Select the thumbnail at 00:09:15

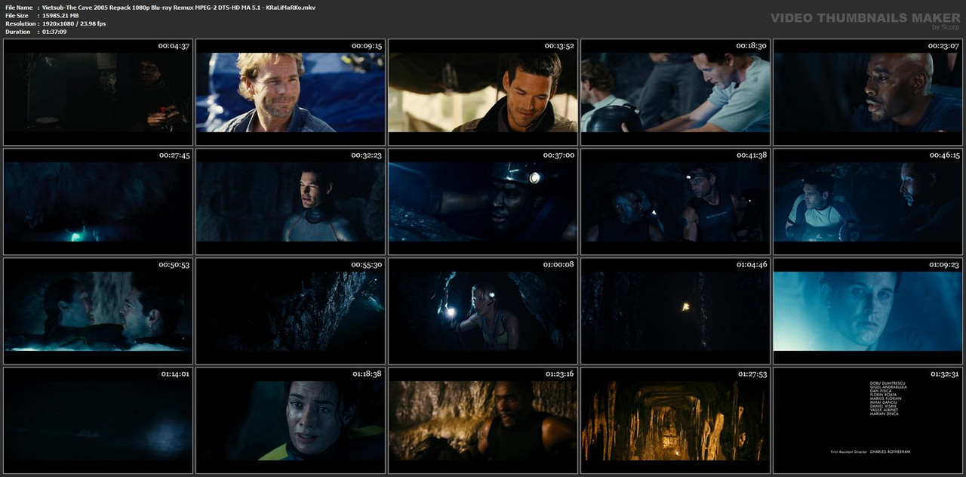(291, 92)
